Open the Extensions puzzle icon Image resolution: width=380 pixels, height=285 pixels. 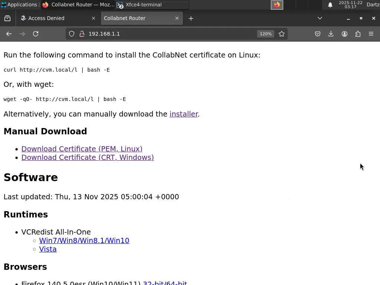[x=358, y=34]
